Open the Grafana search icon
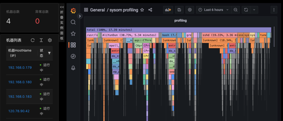 73,22
